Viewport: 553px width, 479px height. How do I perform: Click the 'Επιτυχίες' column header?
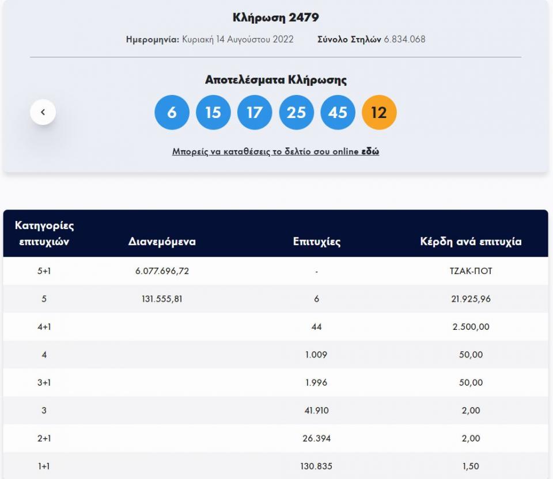click(316, 242)
